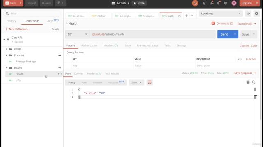Open the Save Response dropdown

point(245,73)
